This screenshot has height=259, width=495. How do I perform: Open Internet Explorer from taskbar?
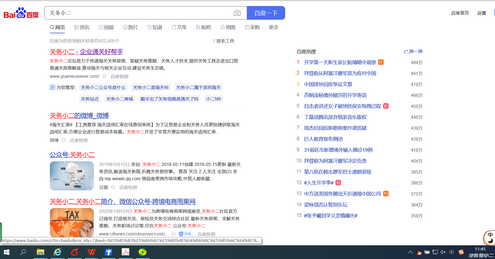(x=57, y=252)
